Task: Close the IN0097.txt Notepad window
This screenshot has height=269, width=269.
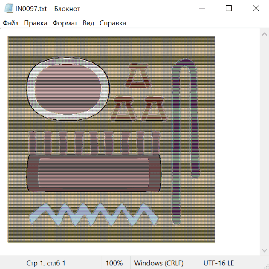Action: pos(256,8)
